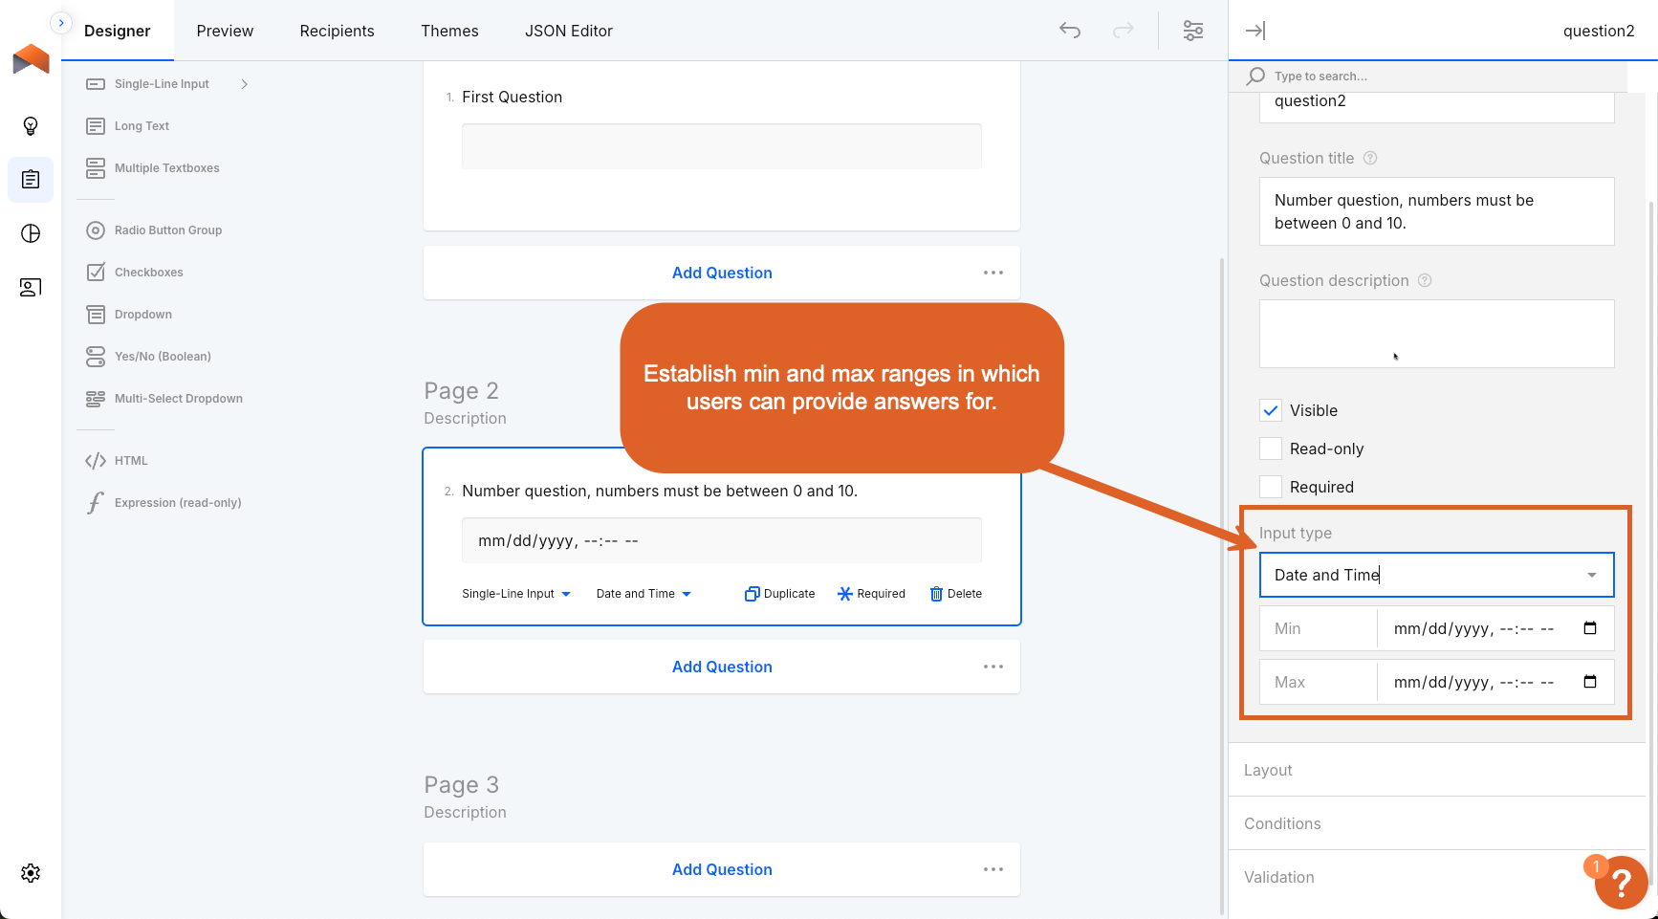Click the gear settings icon
This screenshot has height=919, width=1658.
31,873
